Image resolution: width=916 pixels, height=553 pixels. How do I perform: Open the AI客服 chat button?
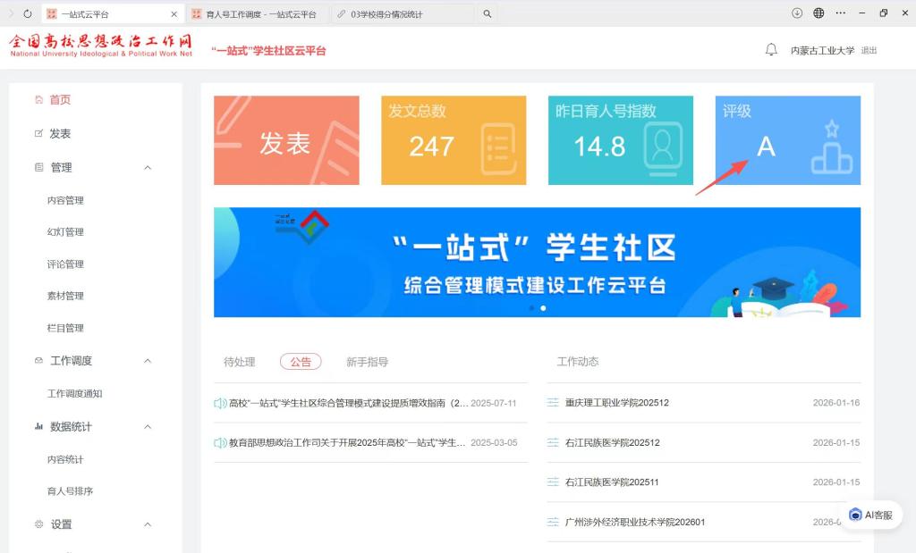(870, 515)
